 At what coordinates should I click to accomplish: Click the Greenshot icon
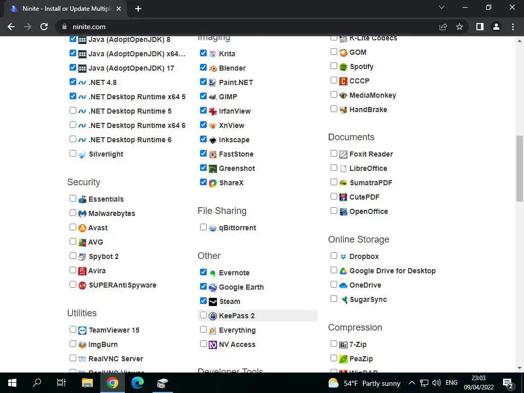212,169
